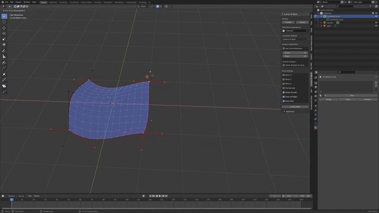Click the Preview button in Curves To Mesh

288,22
